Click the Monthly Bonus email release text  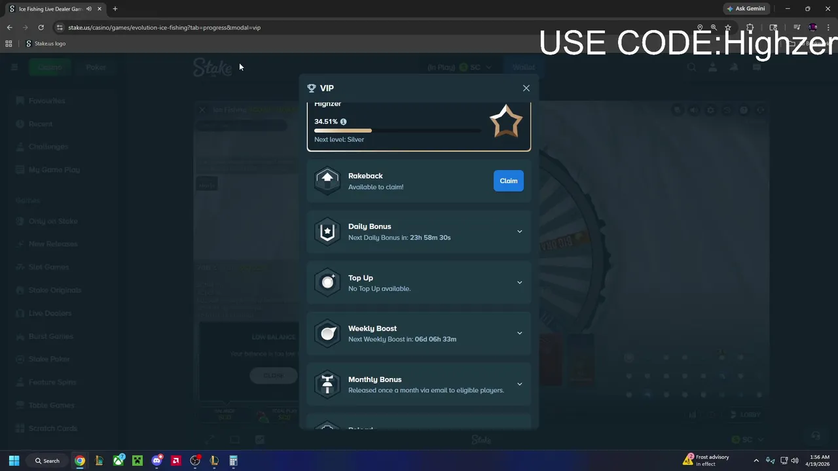426,390
